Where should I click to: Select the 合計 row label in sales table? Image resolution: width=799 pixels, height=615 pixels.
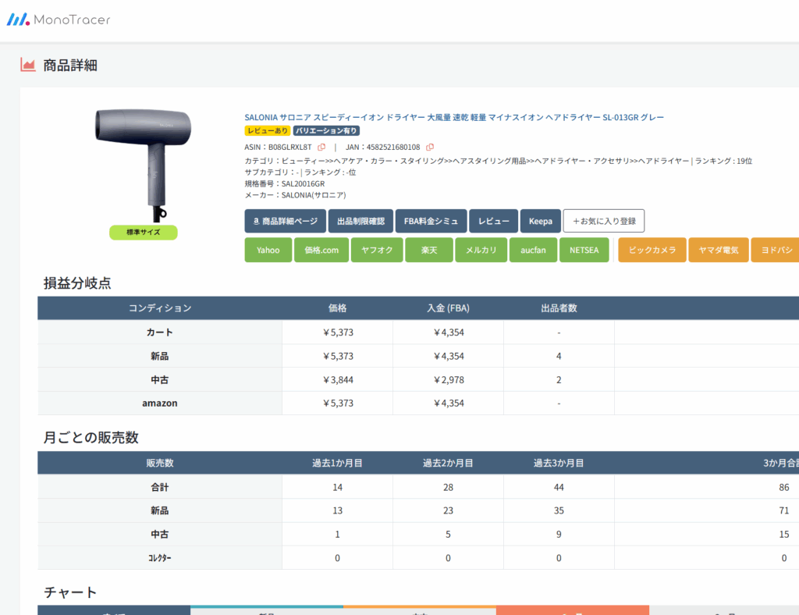160,487
